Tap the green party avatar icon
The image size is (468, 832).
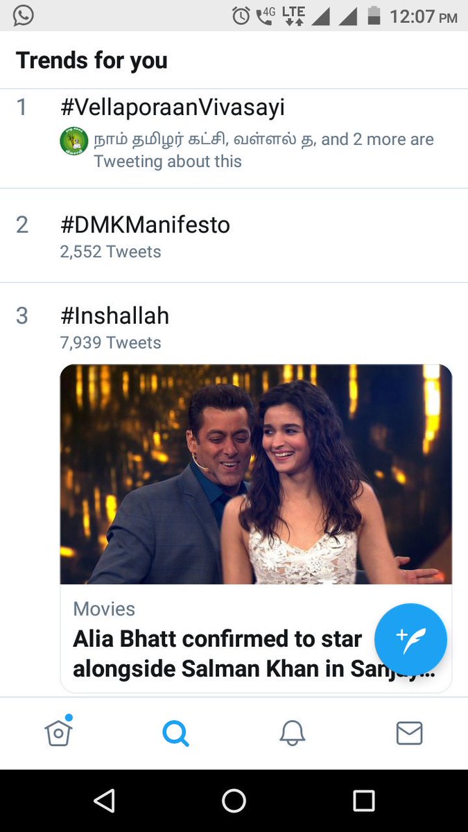[x=73, y=141]
